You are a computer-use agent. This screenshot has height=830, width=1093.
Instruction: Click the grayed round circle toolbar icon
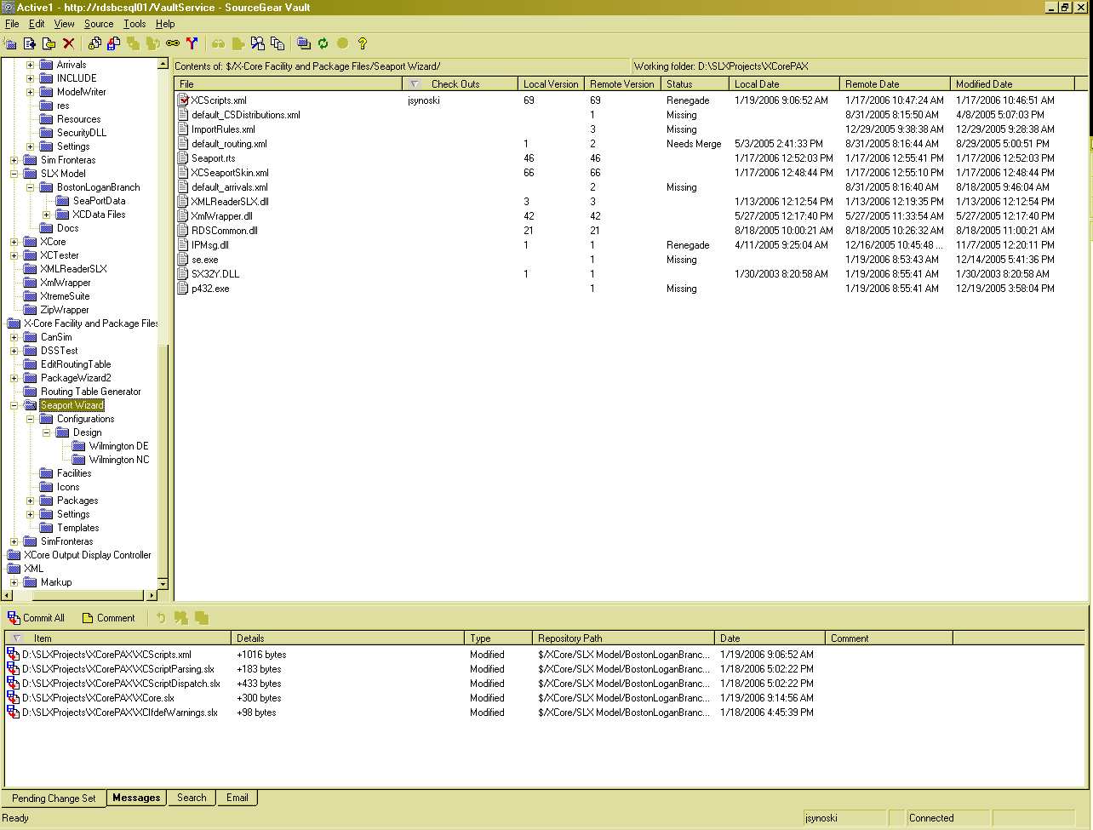(x=342, y=43)
